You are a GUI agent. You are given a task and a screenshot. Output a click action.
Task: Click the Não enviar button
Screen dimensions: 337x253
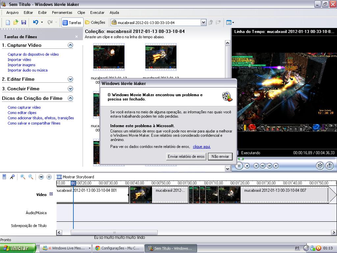click(220, 156)
